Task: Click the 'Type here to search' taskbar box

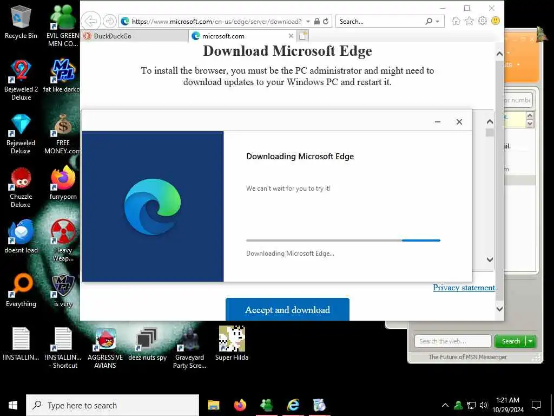Action: point(113,405)
